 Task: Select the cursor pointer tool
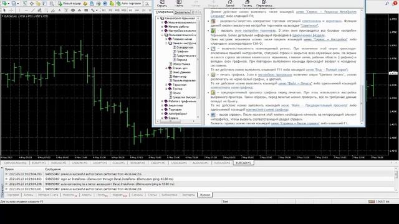(4, 10)
